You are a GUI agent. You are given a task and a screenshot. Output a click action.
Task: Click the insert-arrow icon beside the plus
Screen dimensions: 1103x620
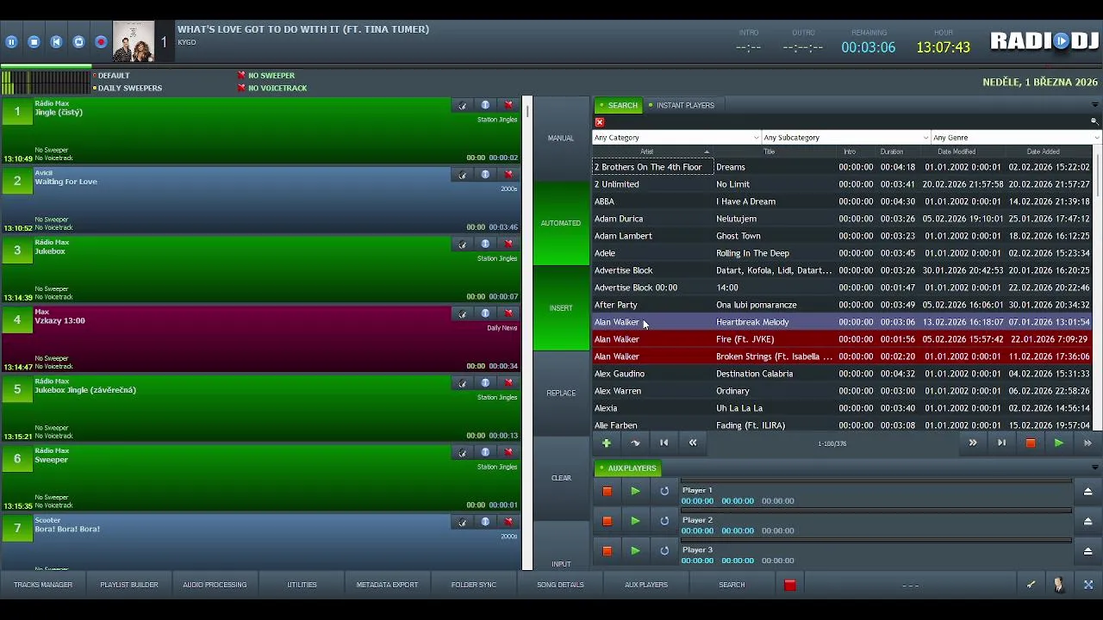(x=635, y=443)
